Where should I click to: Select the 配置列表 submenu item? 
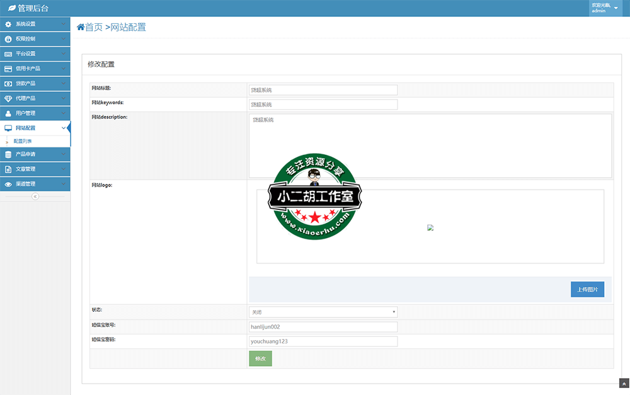[23, 141]
